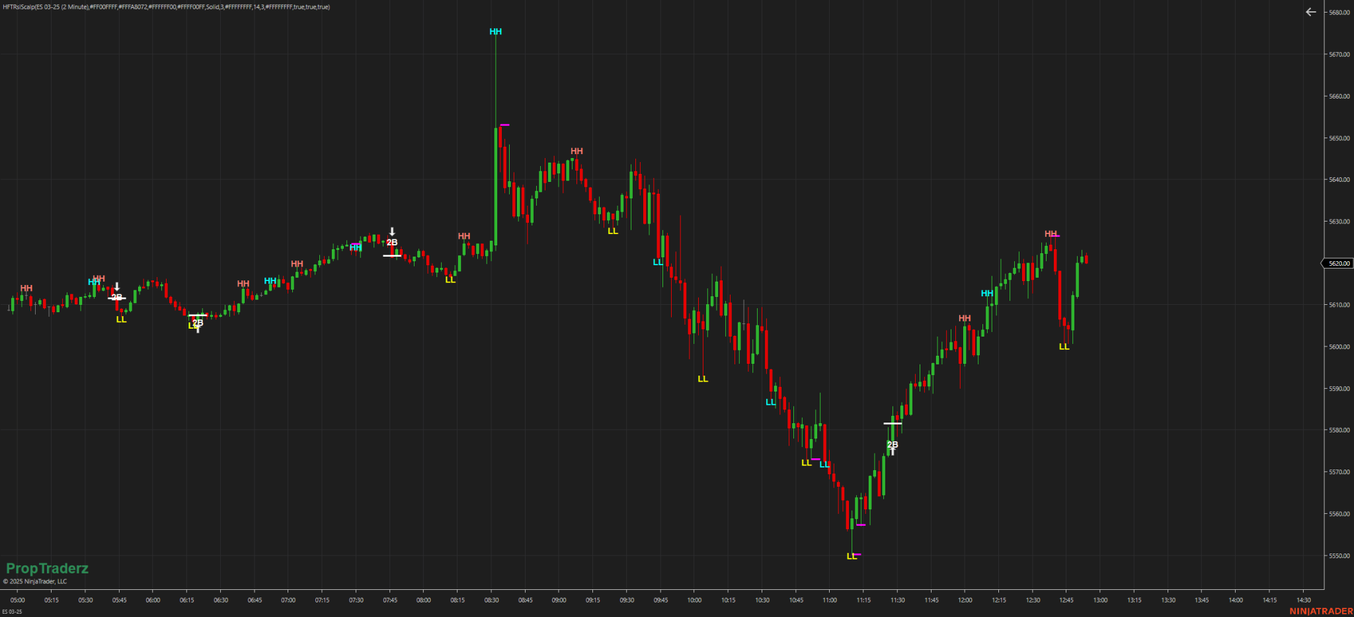
Task: Click the 5550.00 label on the price axis
Action: tap(1339, 555)
